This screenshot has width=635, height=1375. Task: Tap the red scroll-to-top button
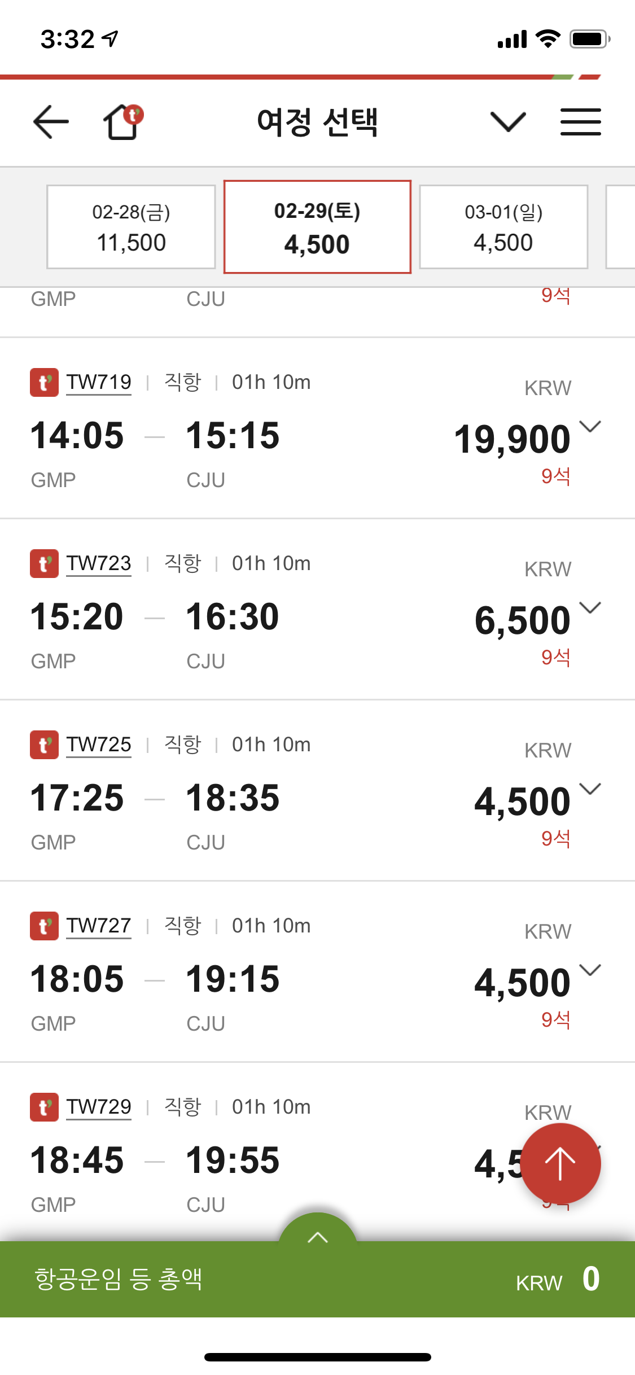(x=560, y=1163)
